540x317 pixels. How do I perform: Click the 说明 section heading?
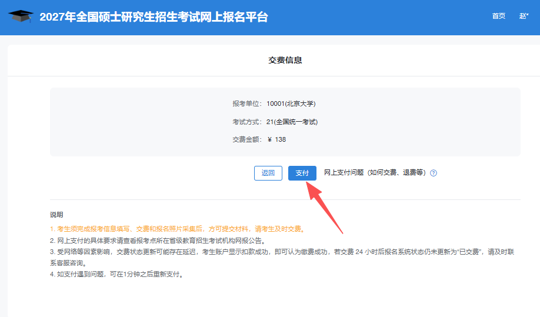click(x=56, y=215)
